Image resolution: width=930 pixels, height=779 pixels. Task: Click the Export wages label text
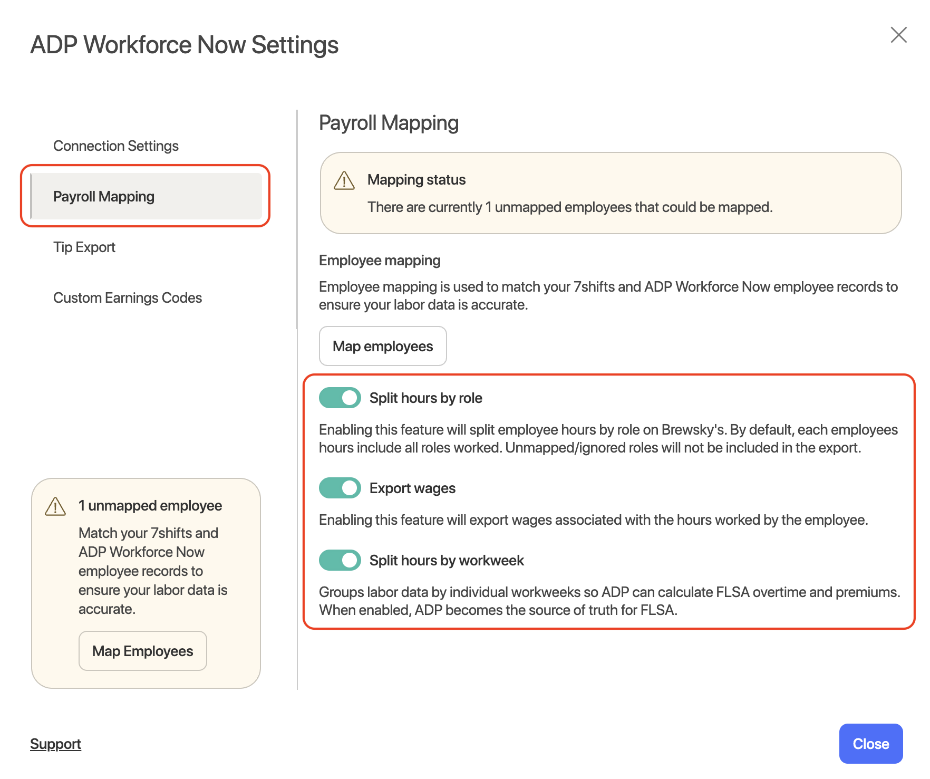[412, 488]
